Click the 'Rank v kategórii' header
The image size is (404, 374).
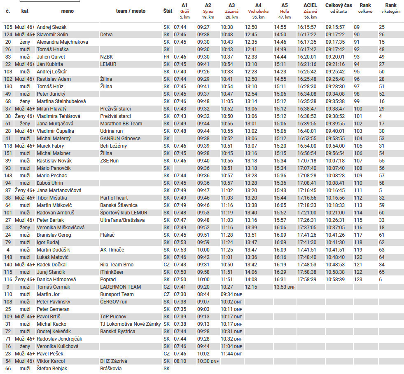(390, 8)
